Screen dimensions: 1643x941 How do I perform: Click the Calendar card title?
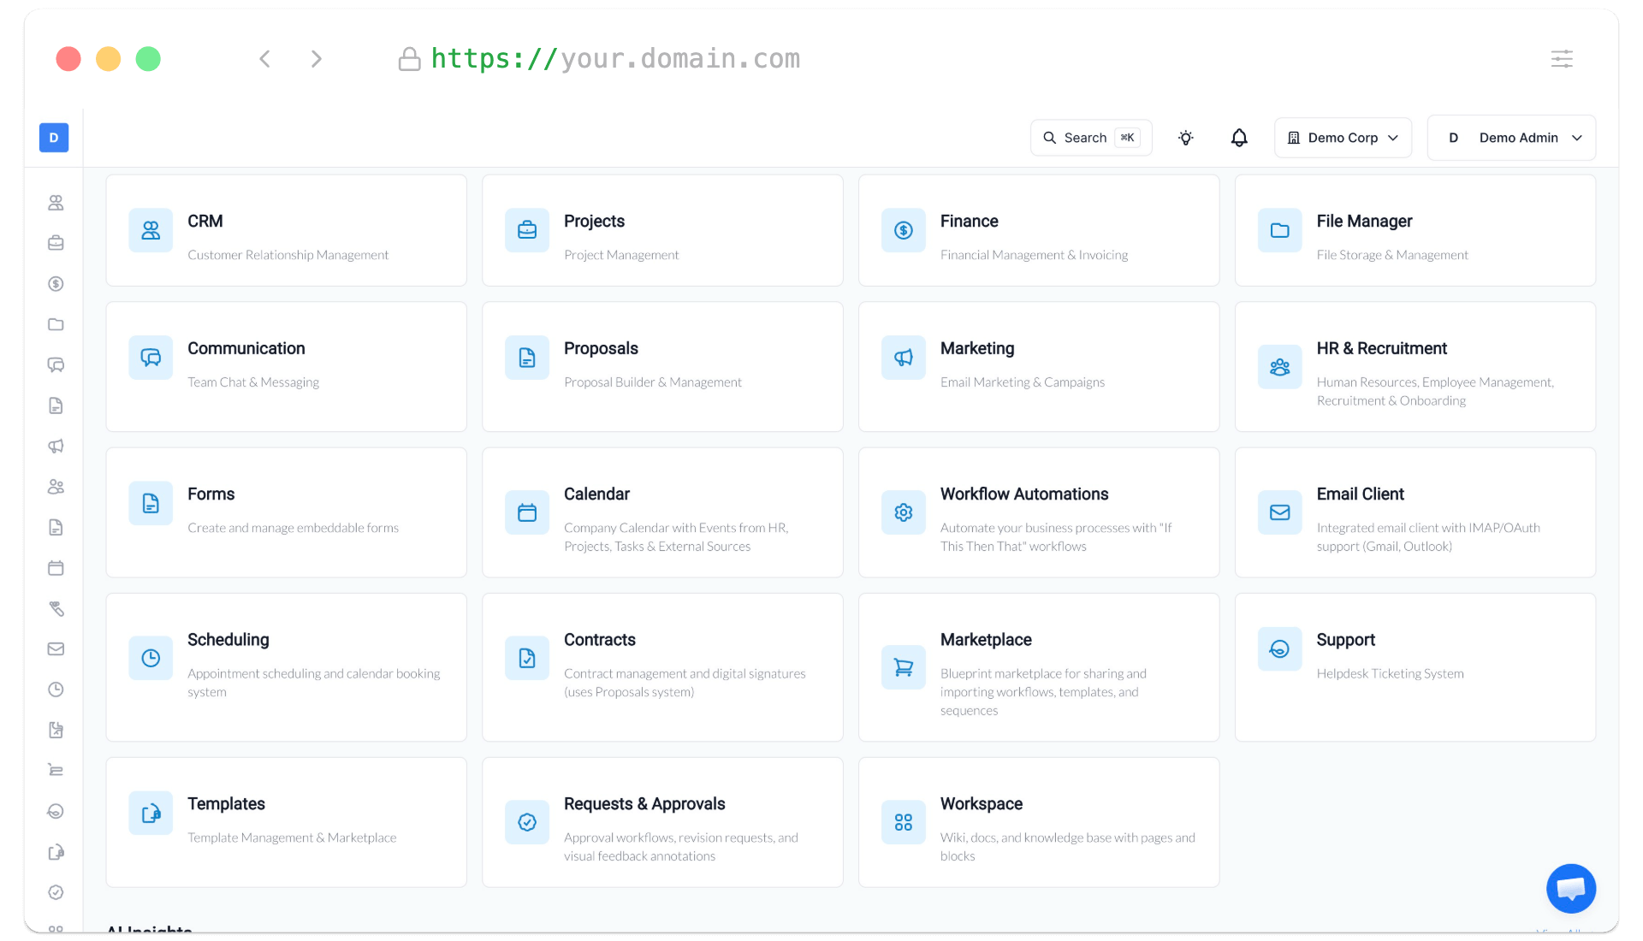(596, 494)
